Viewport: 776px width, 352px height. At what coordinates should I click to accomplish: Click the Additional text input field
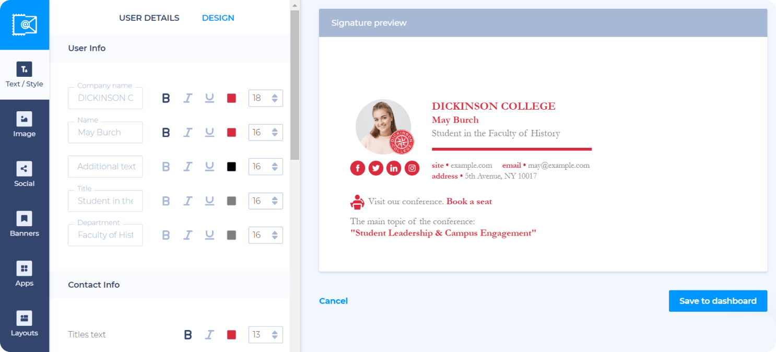(x=105, y=167)
